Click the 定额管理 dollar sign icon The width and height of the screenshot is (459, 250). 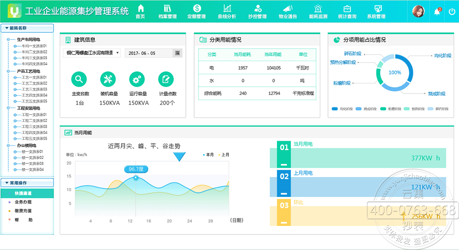(x=197, y=8)
